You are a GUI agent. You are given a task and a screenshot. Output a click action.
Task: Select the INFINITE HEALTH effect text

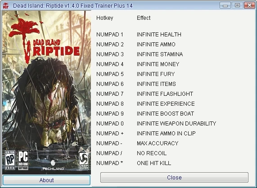click(x=159, y=35)
